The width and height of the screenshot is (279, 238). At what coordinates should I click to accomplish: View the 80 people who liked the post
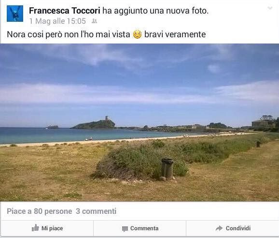coord(39,211)
